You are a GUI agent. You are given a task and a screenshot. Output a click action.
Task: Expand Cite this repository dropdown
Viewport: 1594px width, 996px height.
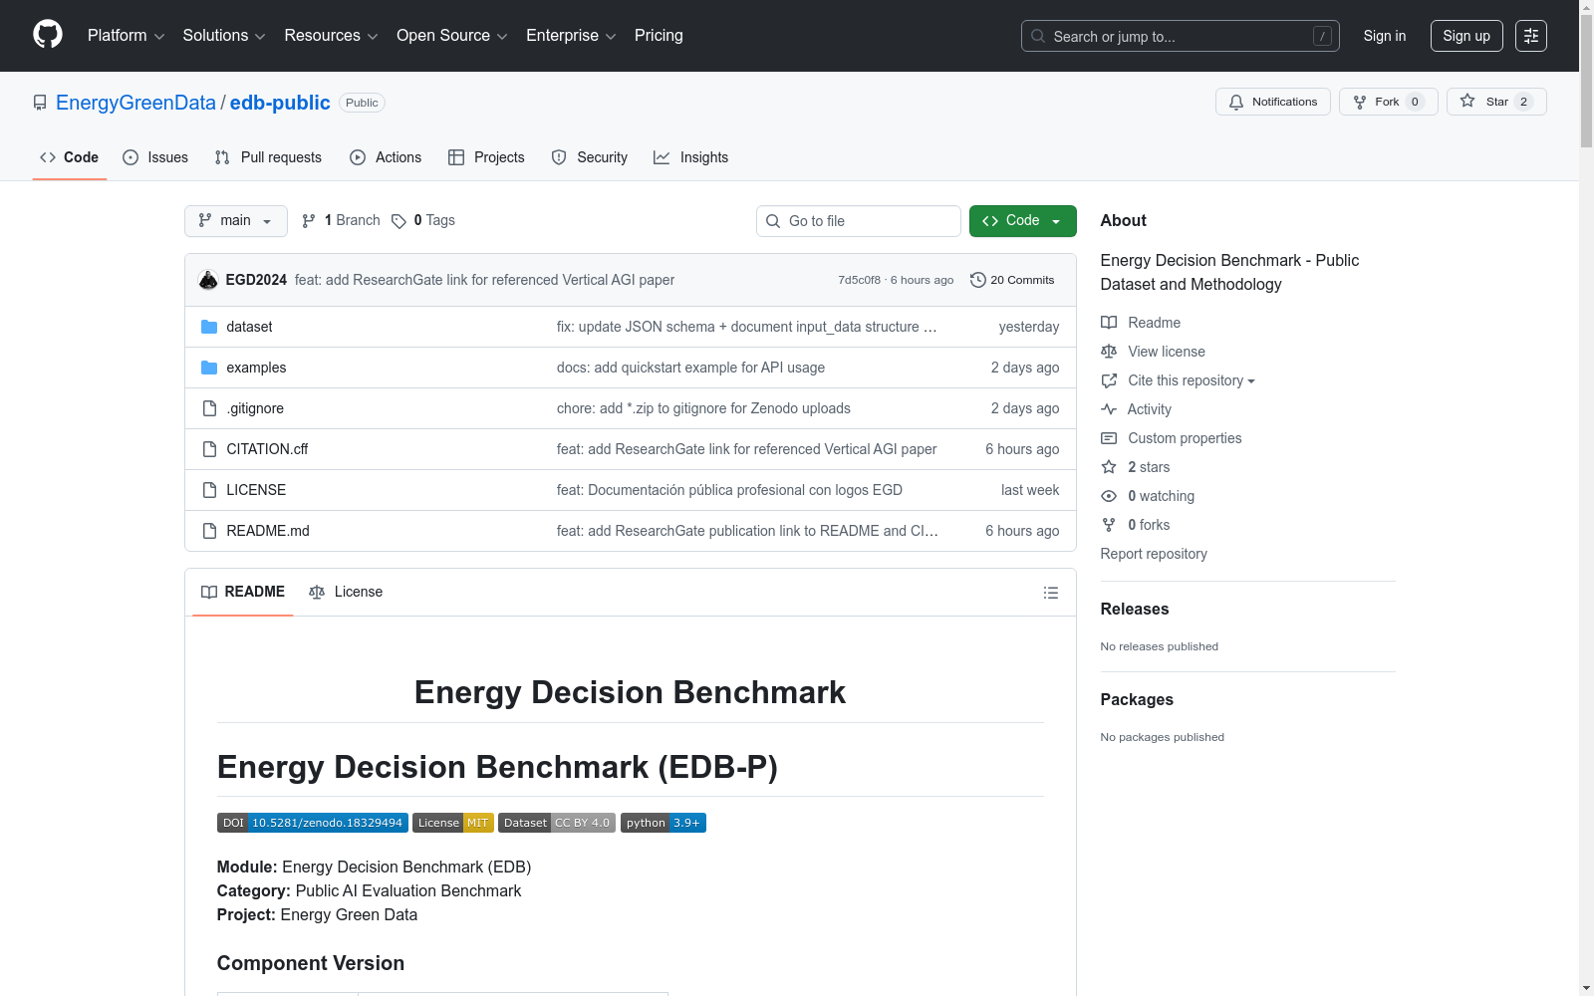coord(1192,380)
